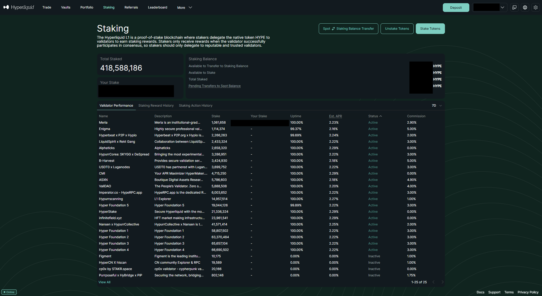The height and width of the screenshot is (296, 542).
Task: Click the Deposit button
Action: click(x=456, y=7)
